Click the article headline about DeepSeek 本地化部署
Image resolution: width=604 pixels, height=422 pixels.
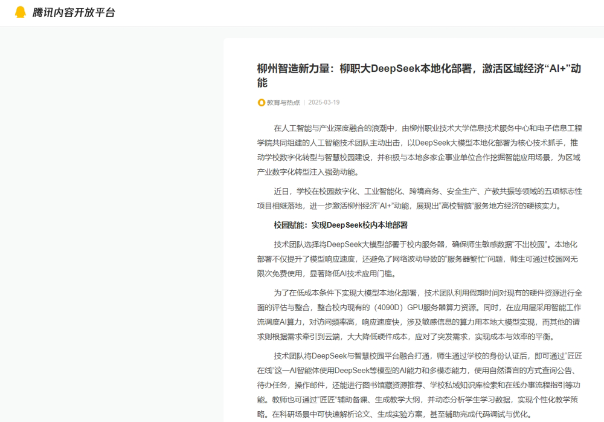coord(417,68)
